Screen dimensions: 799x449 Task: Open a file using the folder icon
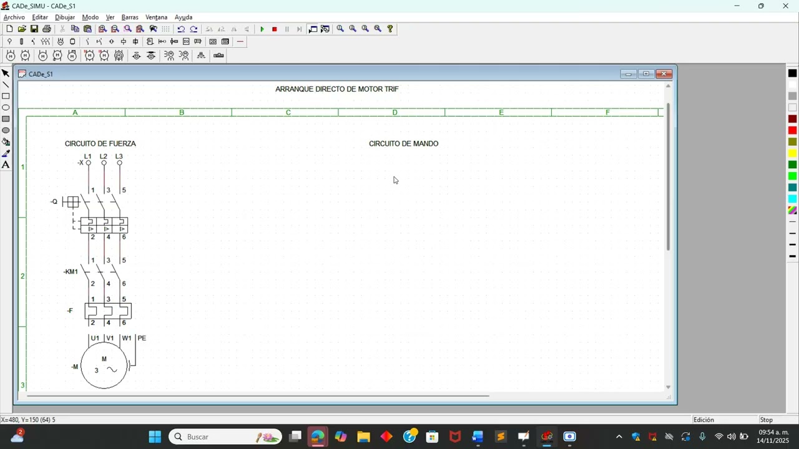coord(22,29)
